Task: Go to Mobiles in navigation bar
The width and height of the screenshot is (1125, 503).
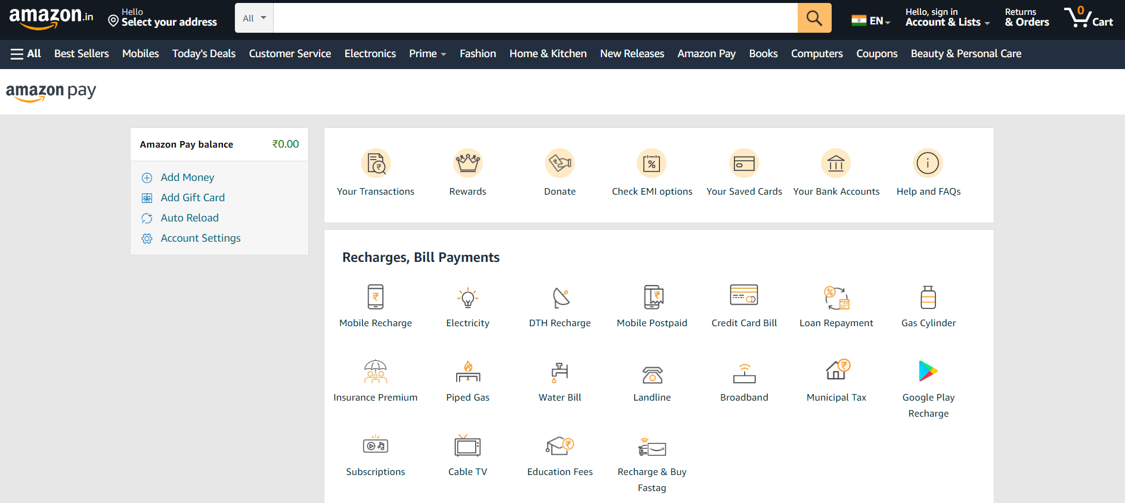Action: click(141, 54)
